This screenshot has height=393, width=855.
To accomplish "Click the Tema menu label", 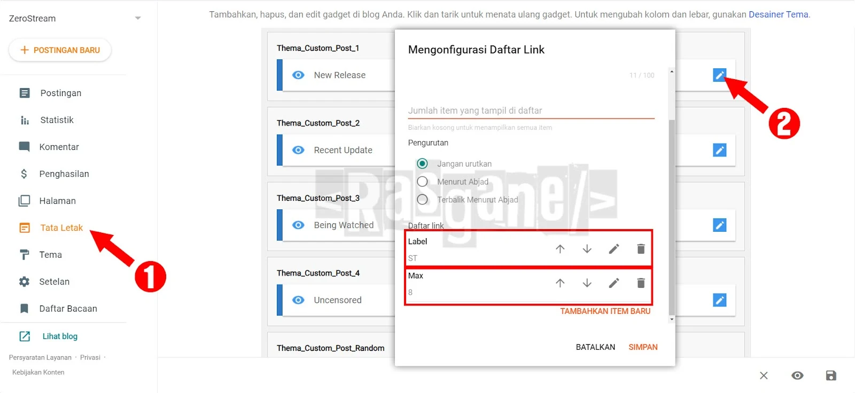I will [x=50, y=255].
